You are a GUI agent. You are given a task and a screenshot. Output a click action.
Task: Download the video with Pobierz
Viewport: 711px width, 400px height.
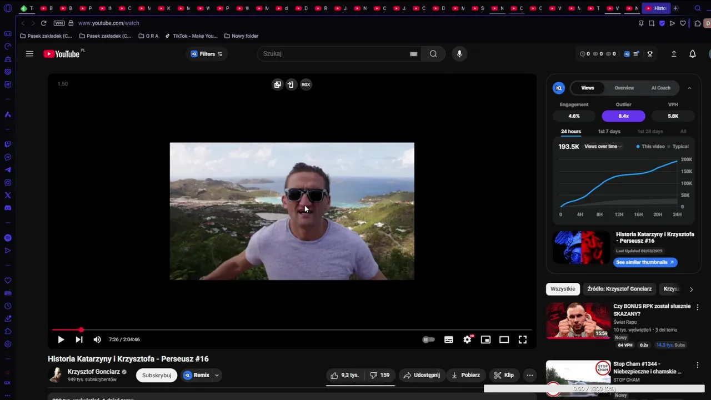click(465, 375)
